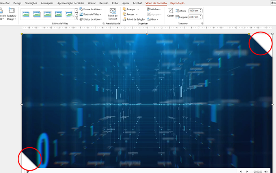Screen dimensions: 276x173
Task: Click the Altura height input field
Action: [x=194, y=11]
